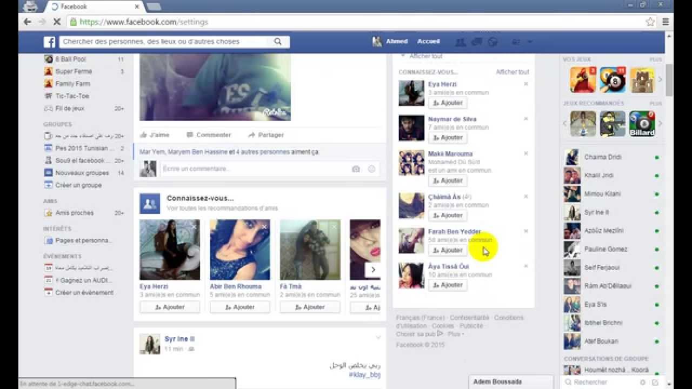The image size is (692, 389).
Task: Show next friend suggestions with the arrow
Action: pyautogui.click(x=372, y=270)
